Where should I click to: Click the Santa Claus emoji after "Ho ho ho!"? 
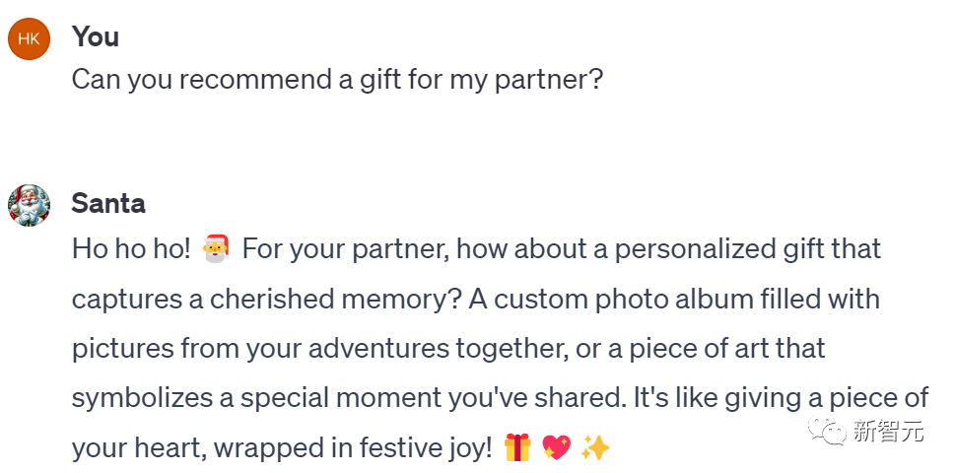point(216,248)
